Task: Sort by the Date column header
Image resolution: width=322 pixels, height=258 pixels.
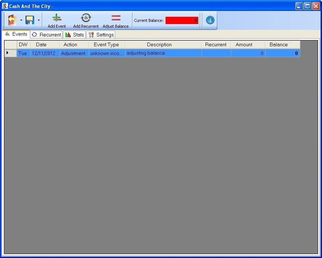Action: coord(41,44)
